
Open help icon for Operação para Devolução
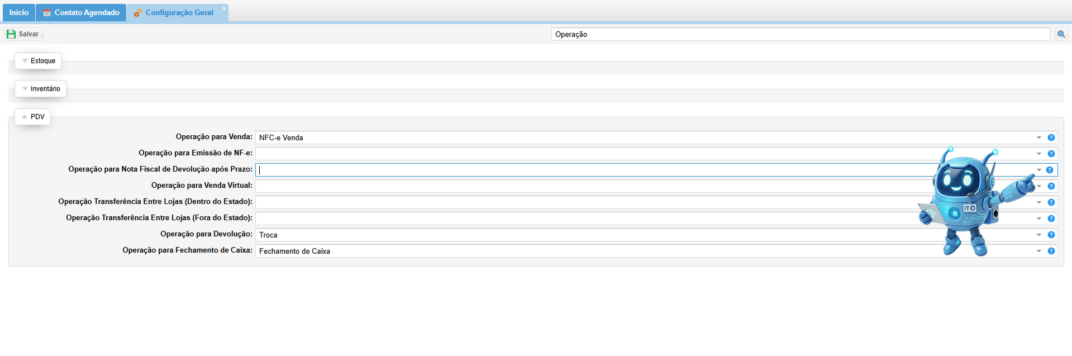(x=1051, y=235)
